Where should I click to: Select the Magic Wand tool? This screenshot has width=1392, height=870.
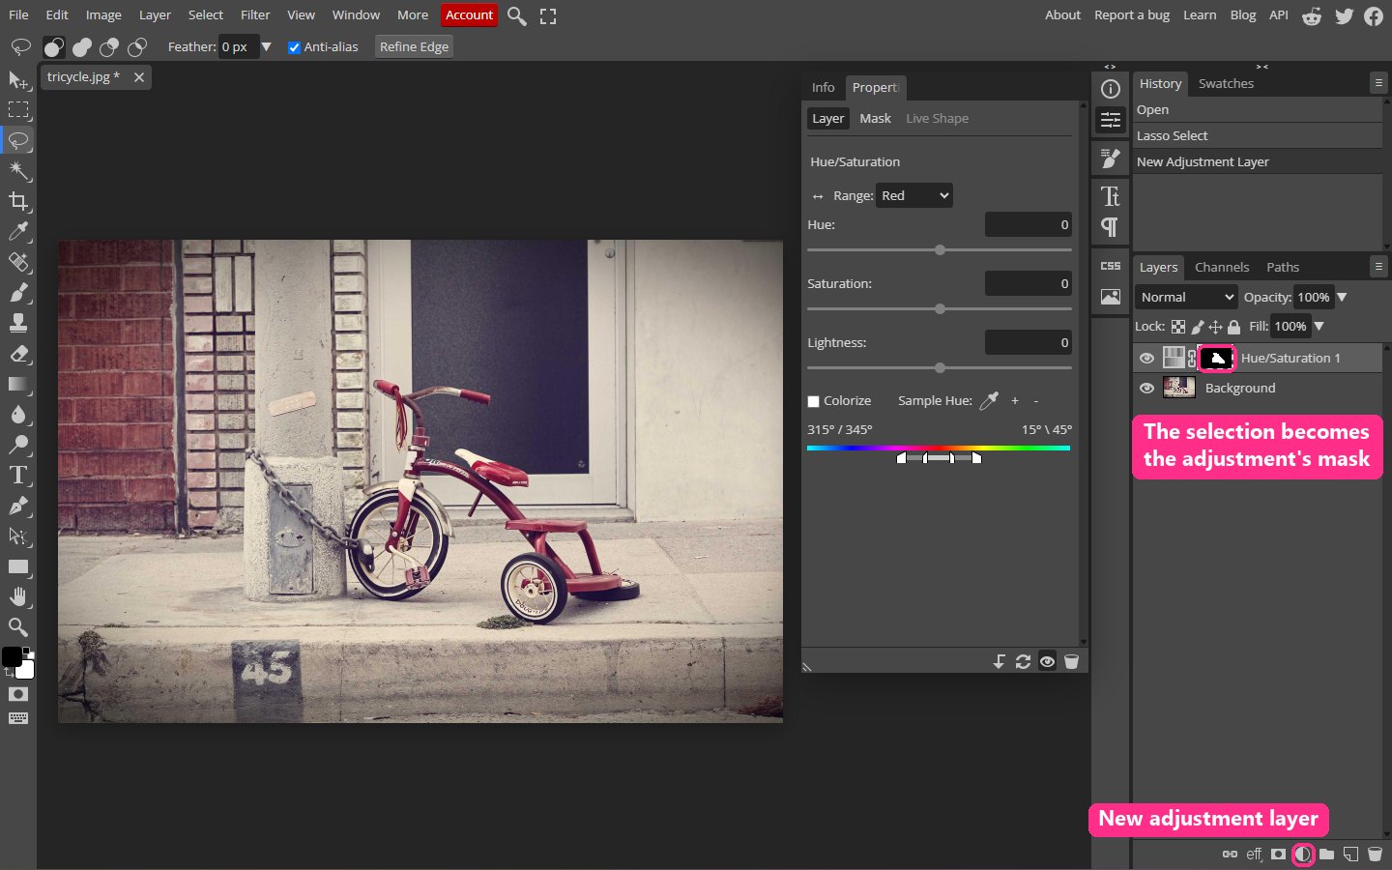coord(18,171)
